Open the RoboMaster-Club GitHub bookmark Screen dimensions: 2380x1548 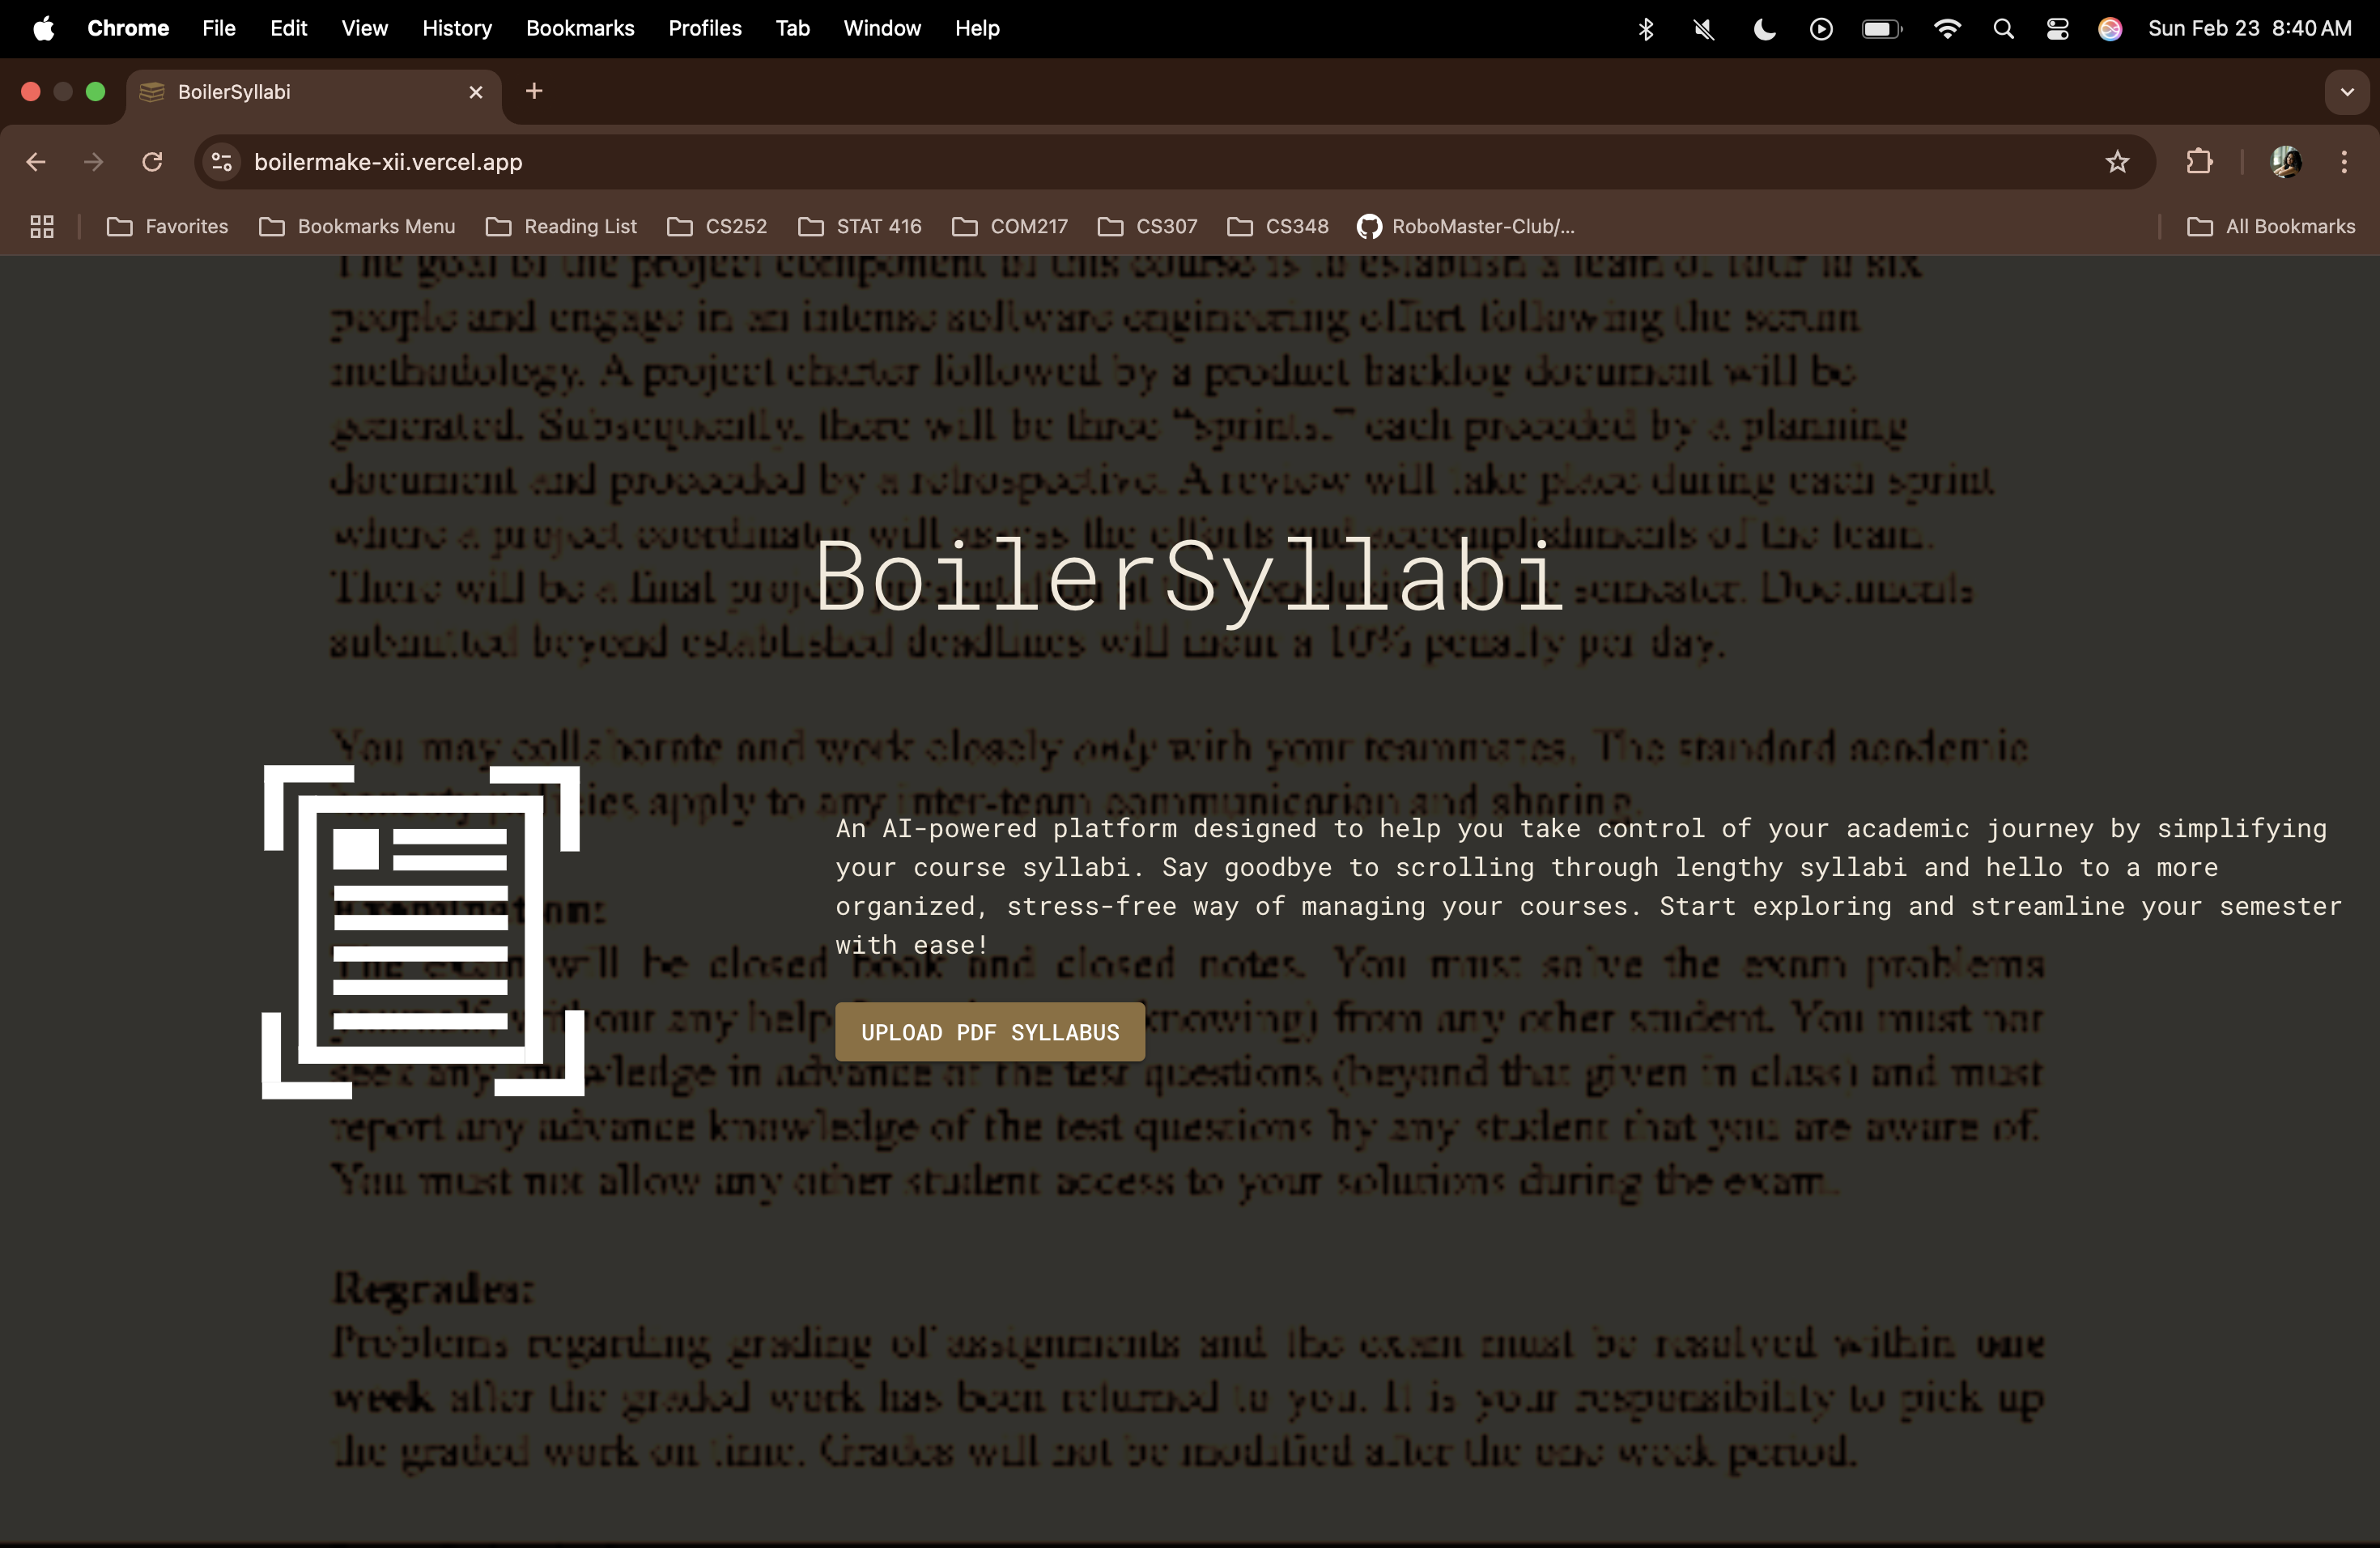click(x=1465, y=227)
